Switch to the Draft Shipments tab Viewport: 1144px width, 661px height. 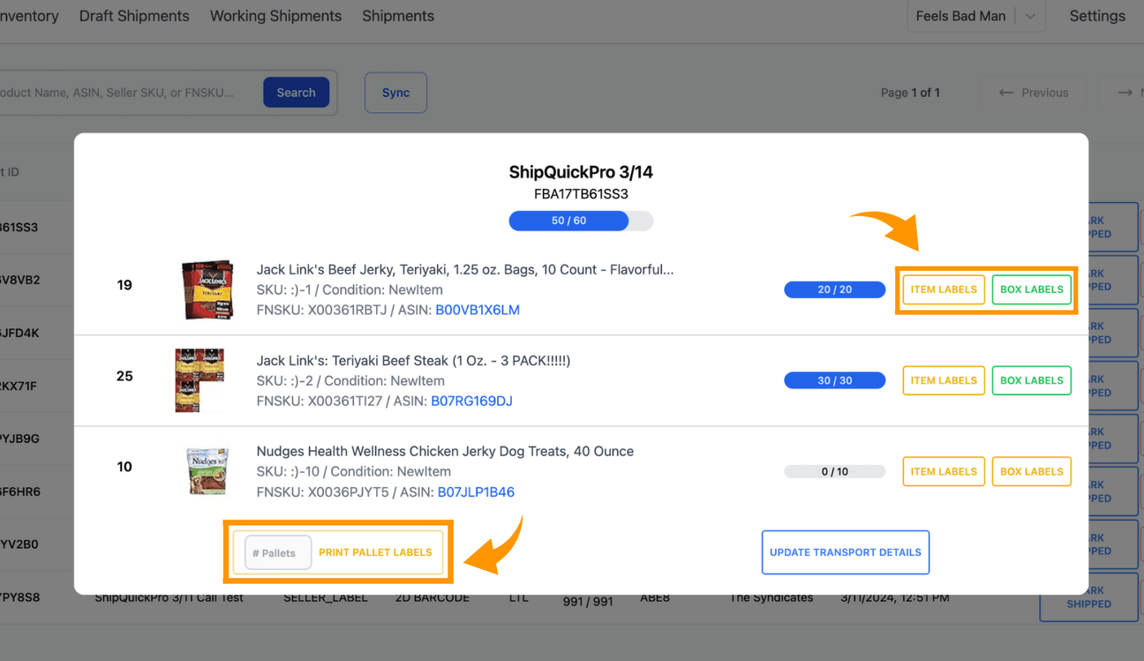(134, 16)
